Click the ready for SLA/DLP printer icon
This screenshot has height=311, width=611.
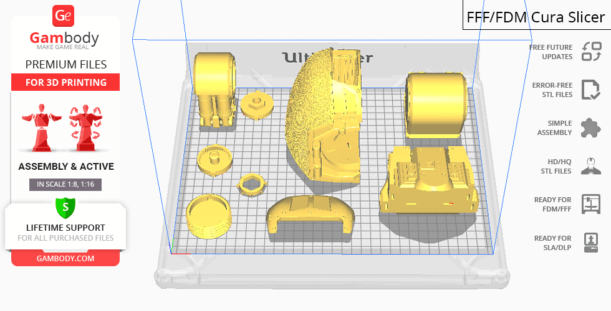590,242
